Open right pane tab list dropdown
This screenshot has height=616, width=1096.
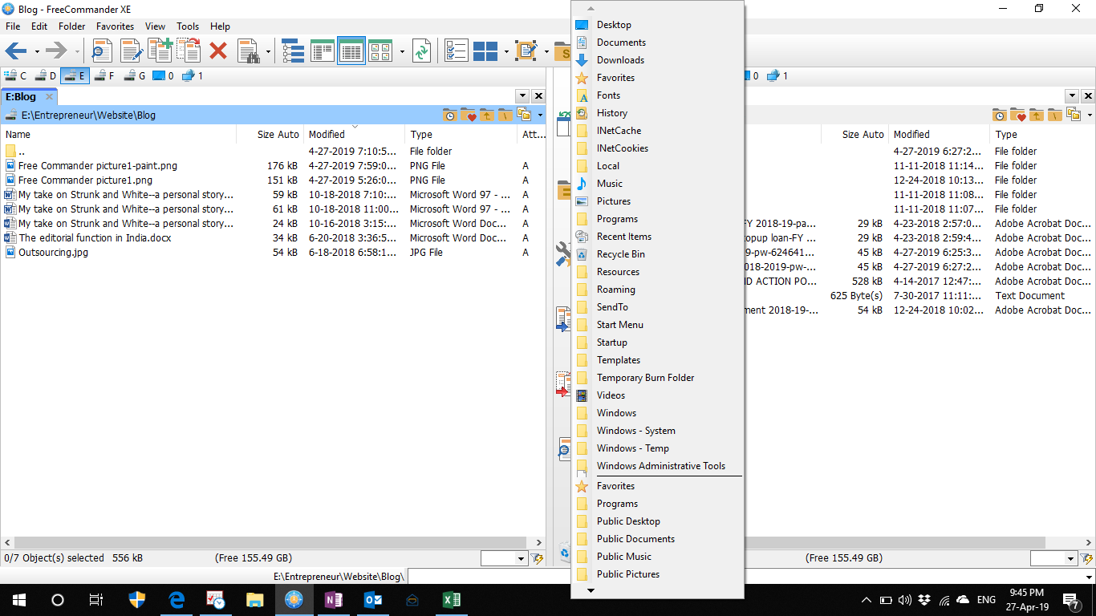coord(1072,96)
